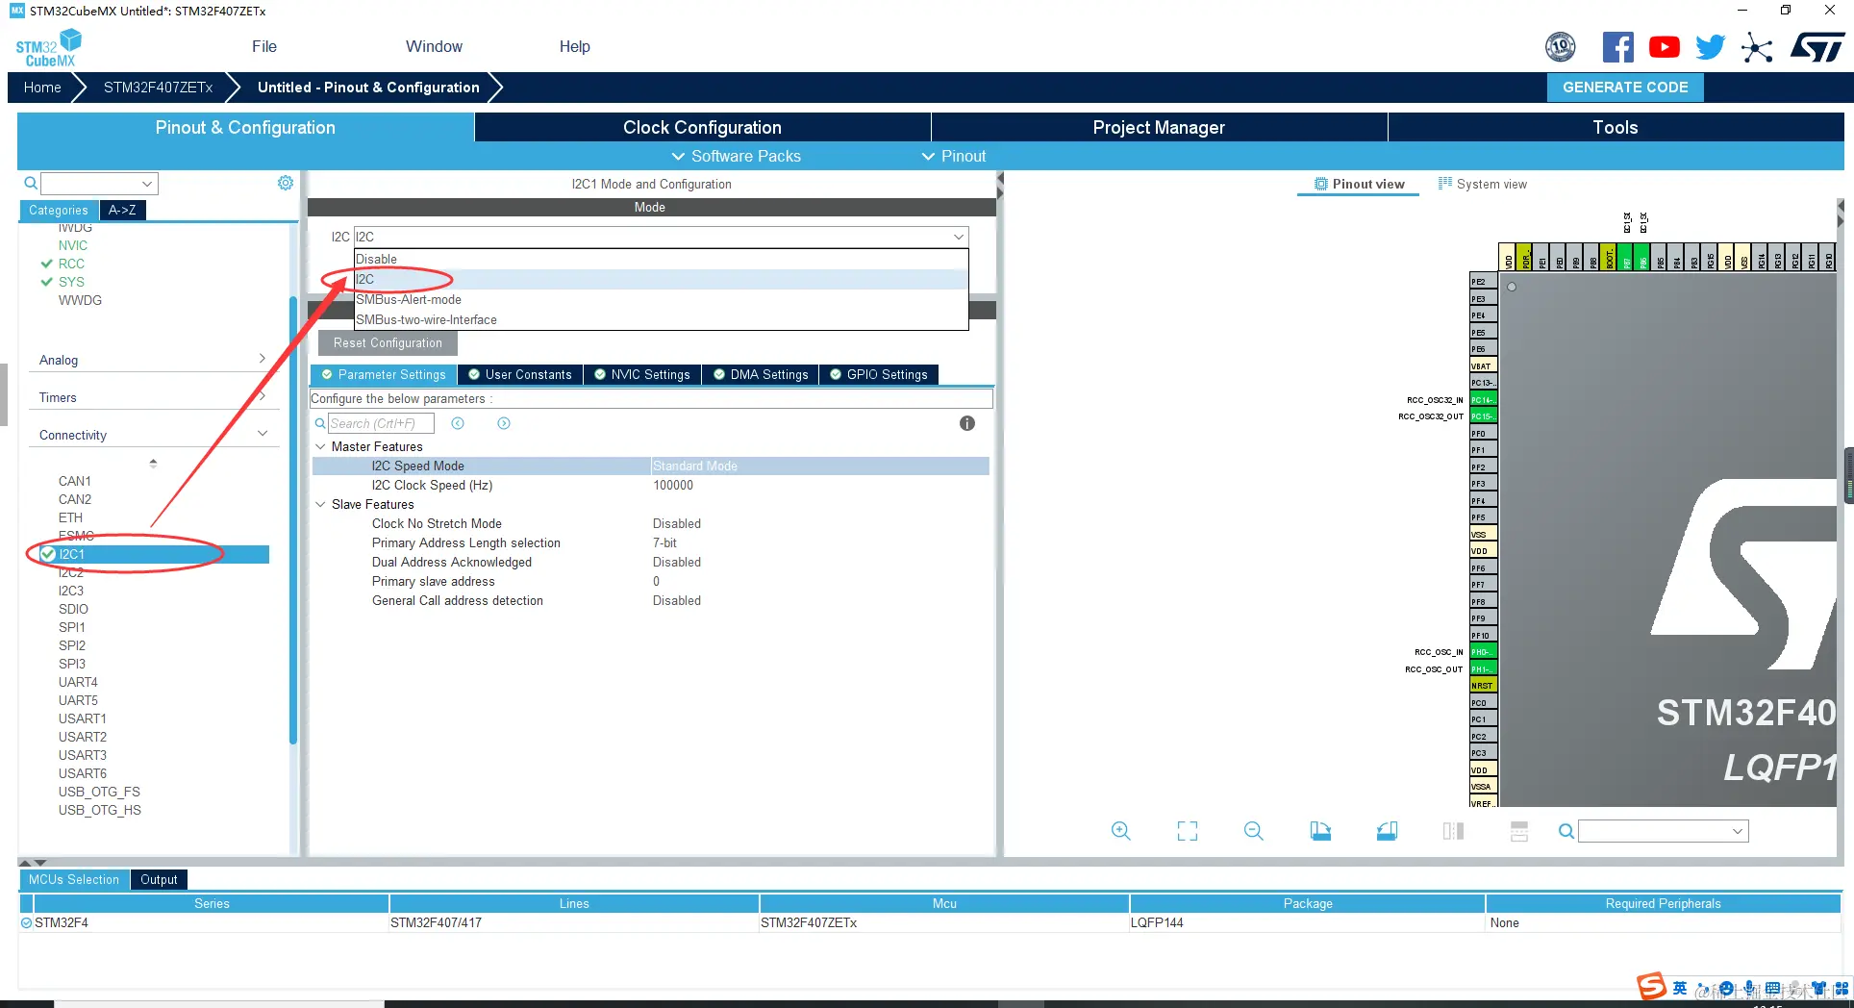Viewport: 1854px width, 1008px height.
Task: Click the green PC14 pin on the chip
Action: 1483,400
